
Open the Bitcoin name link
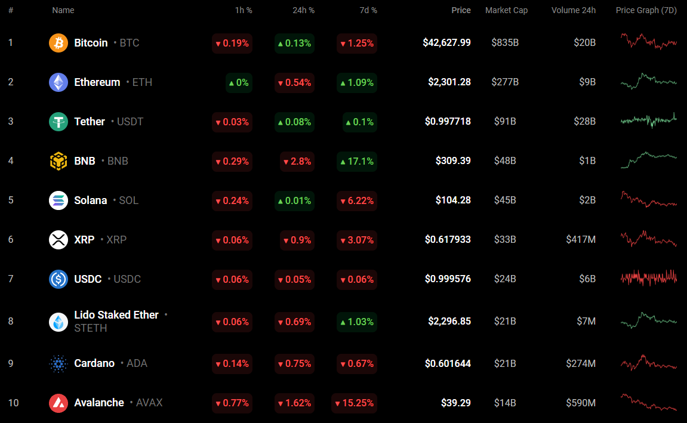point(91,43)
